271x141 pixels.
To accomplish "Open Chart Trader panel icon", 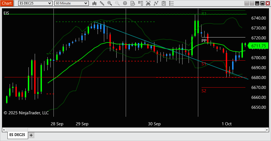I will click(141, 3).
